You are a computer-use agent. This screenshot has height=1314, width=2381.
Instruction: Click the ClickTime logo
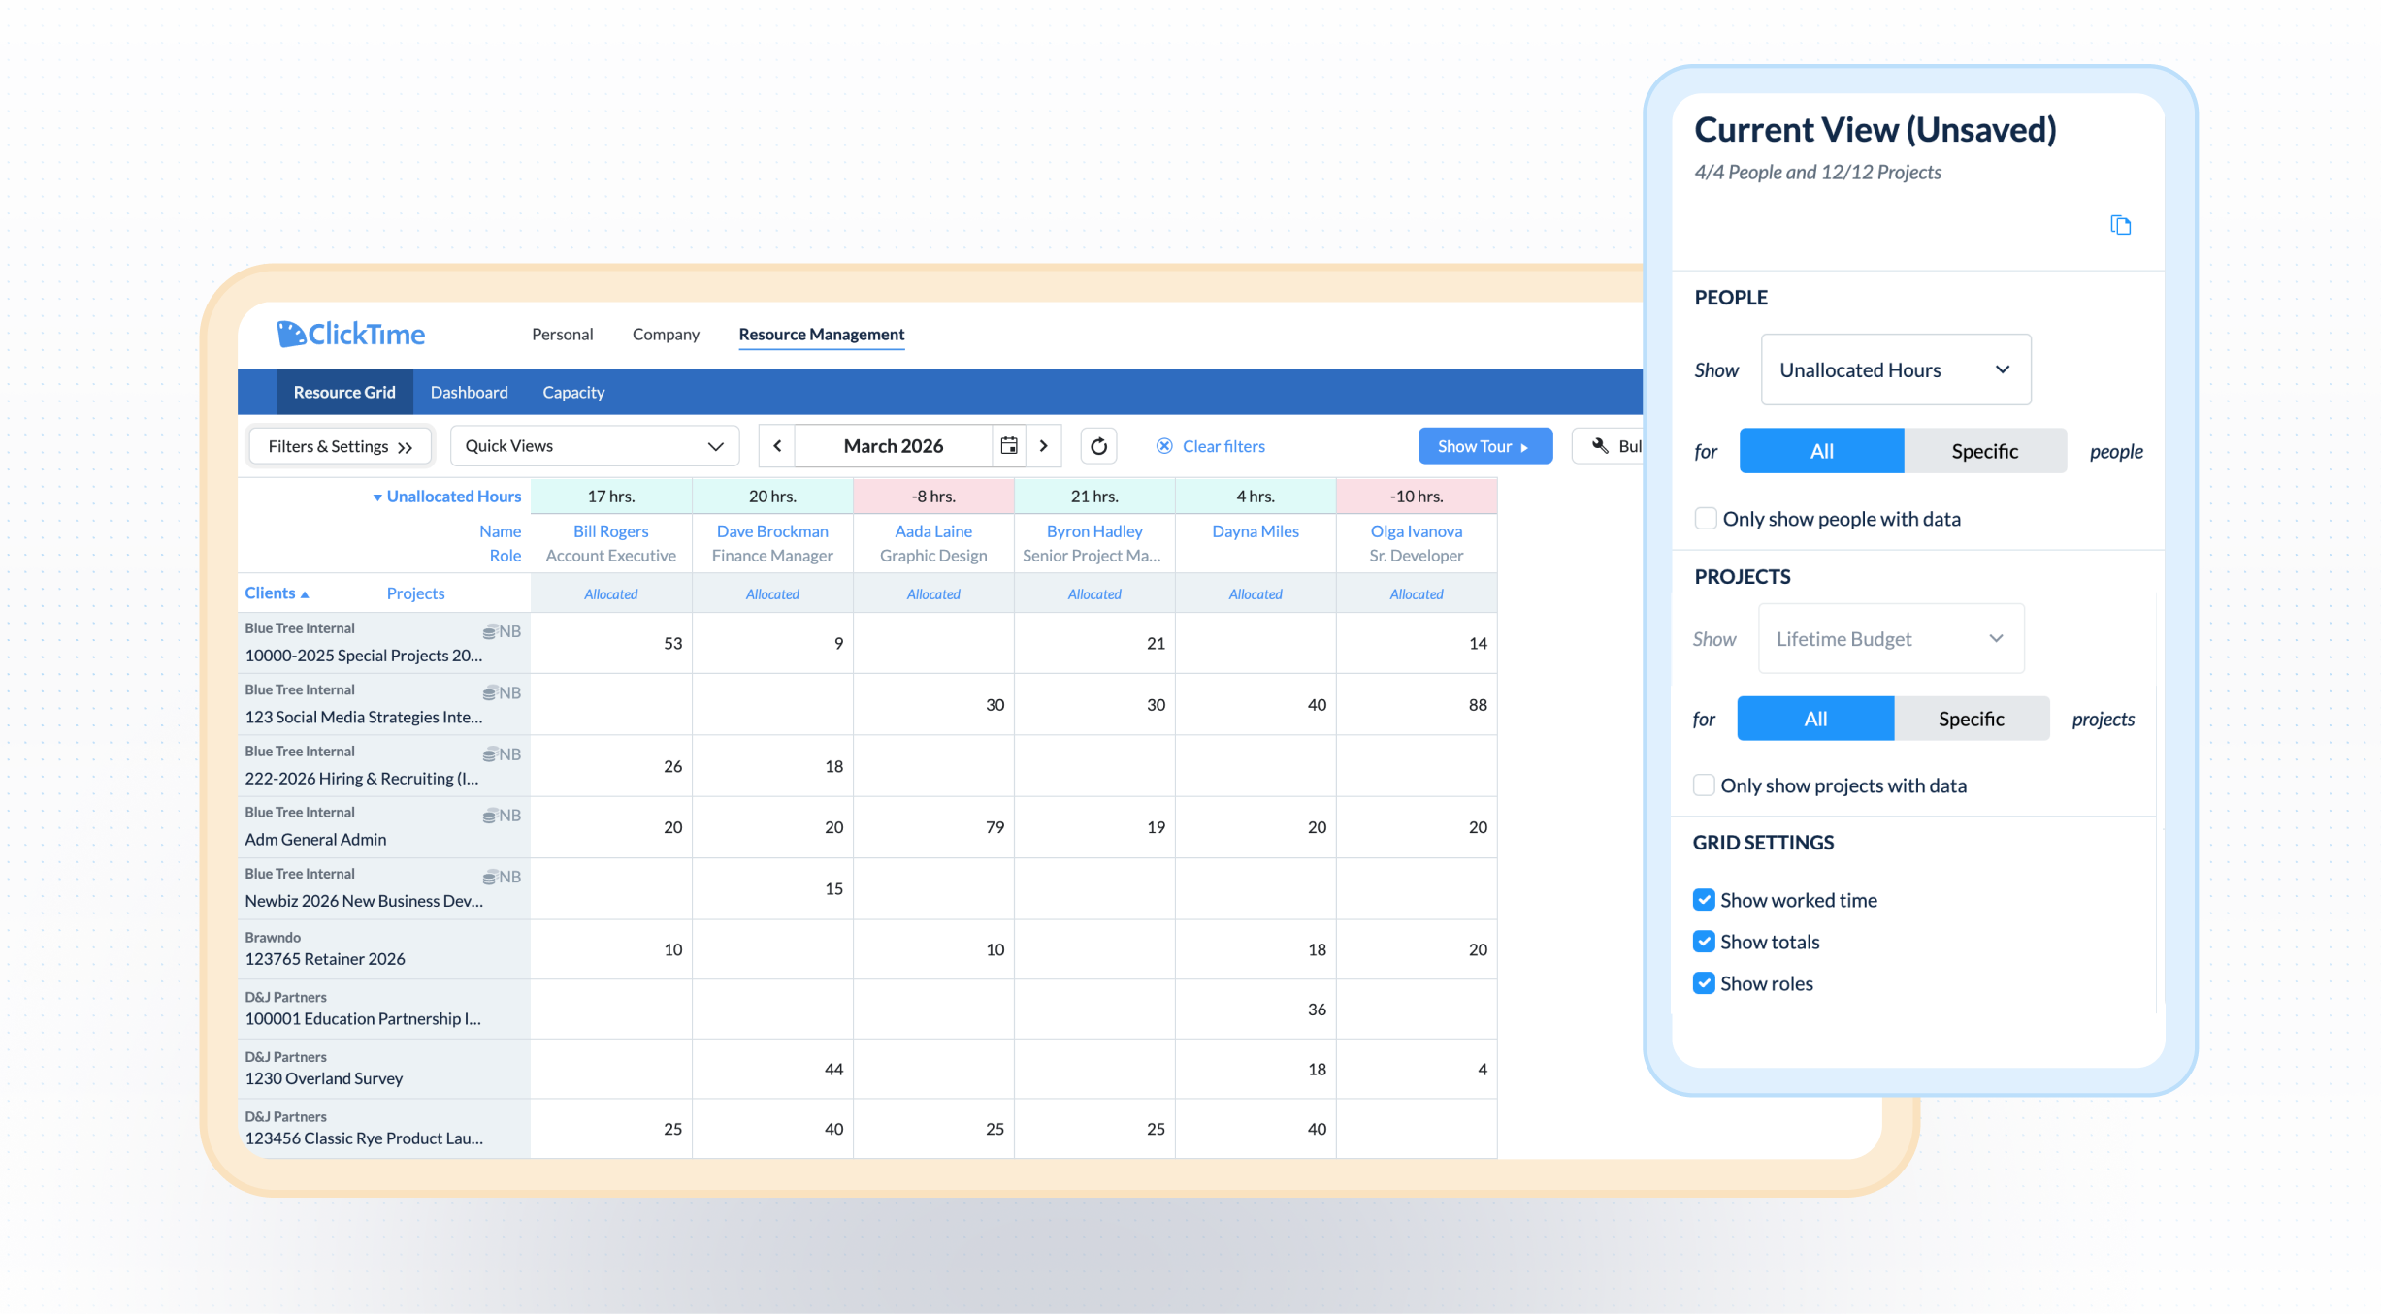pos(351,335)
